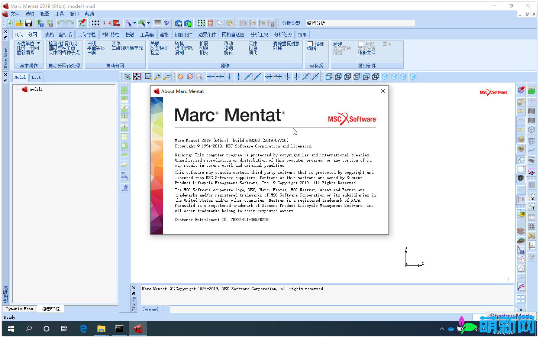Click the zoom out magnifier icon
The image size is (539, 338).
[x=167, y=77]
